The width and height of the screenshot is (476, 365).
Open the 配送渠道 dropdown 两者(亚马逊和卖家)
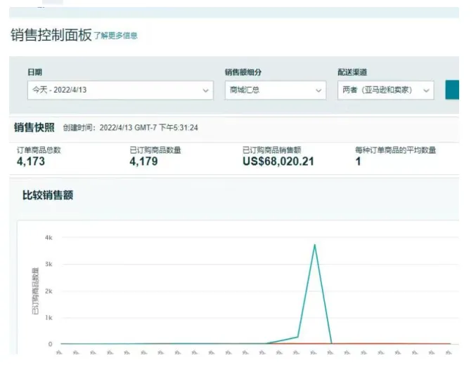[x=386, y=91]
